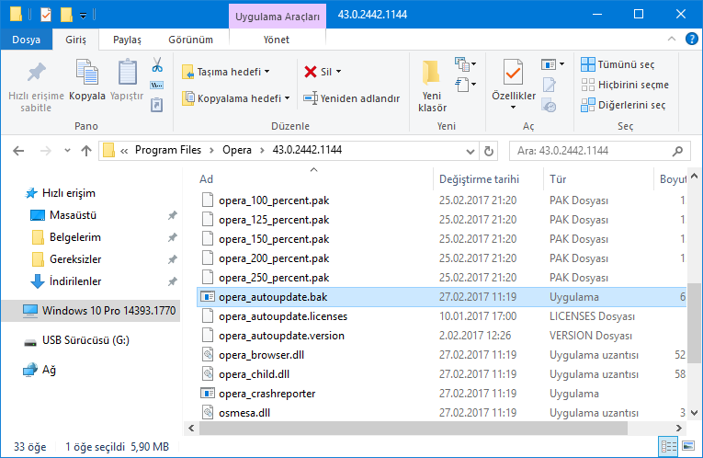This screenshot has height=458, width=703.
Task: Create a new folder with Yeni klasör
Action: [x=432, y=86]
